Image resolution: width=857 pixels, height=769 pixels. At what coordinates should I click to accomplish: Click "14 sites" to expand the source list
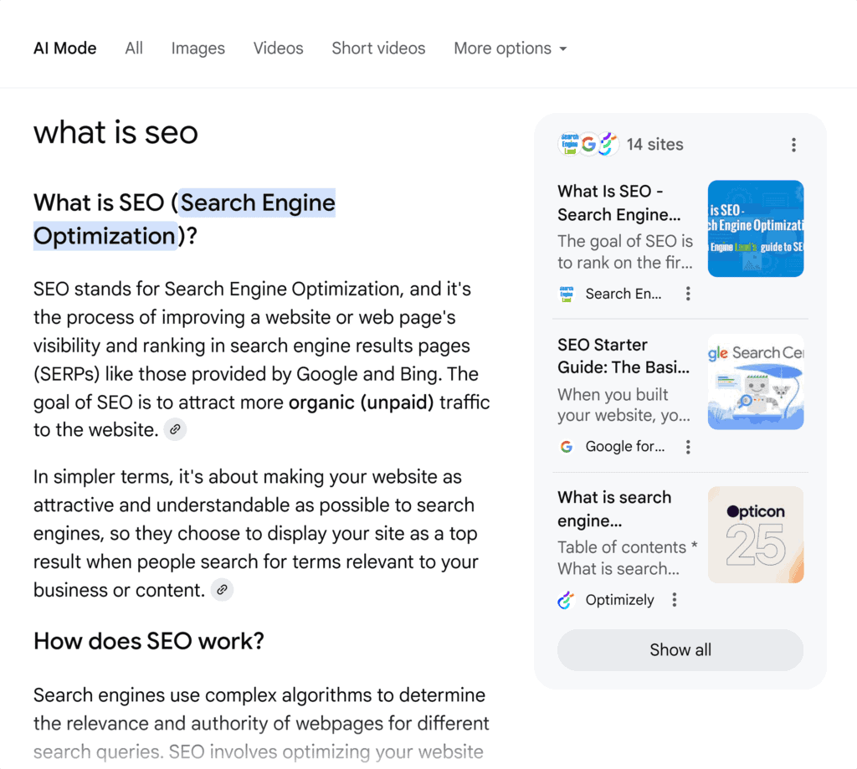pyautogui.click(x=655, y=144)
